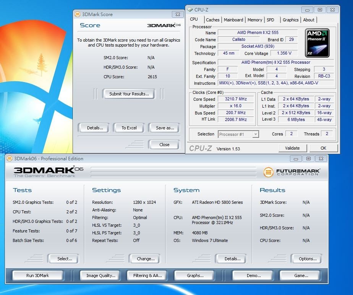The height and width of the screenshot is (295, 353).
Task: Open the Graphs tool
Action: click(x=195, y=276)
